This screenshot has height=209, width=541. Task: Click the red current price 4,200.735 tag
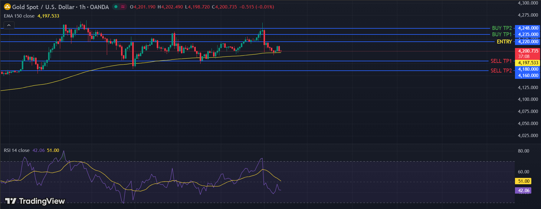[528, 51]
